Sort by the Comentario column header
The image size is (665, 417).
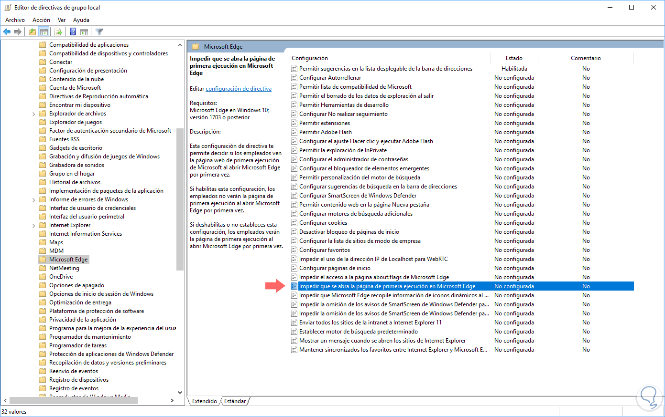coord(586,58)
